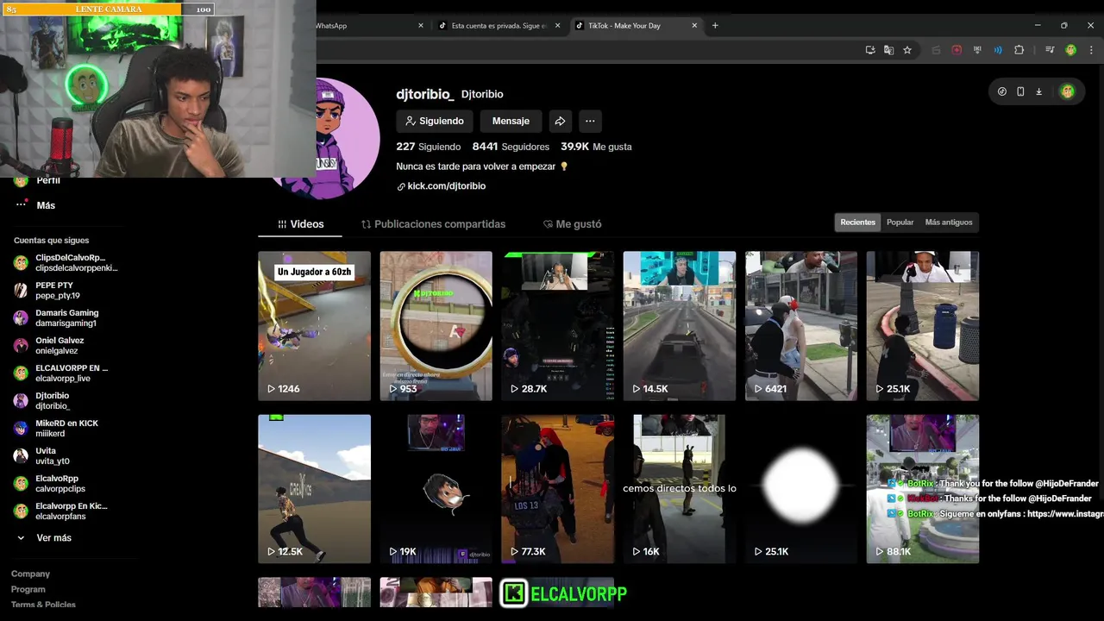The height and width of the screenshot is (621, 1104).
Task: Open Damaris Gaming followed account
Action: (x=56, y=318)
